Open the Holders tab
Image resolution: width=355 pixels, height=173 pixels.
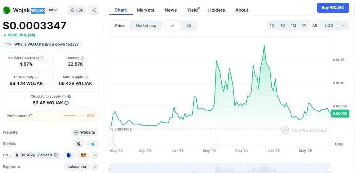click(x=216, y=10)
